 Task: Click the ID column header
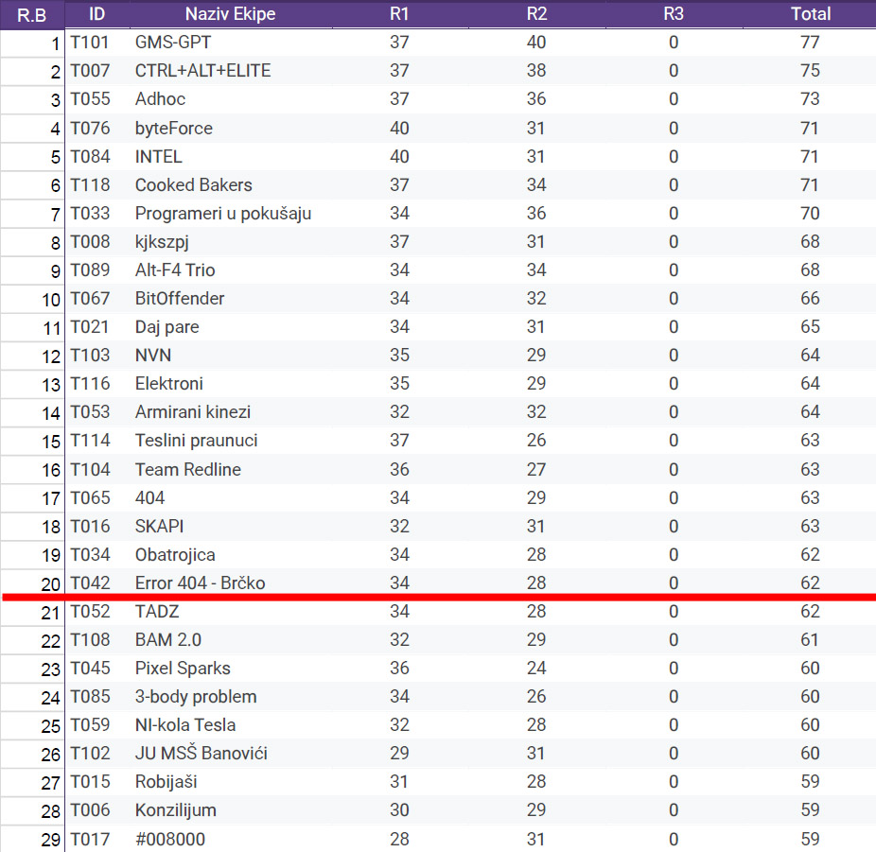[96, 13]
